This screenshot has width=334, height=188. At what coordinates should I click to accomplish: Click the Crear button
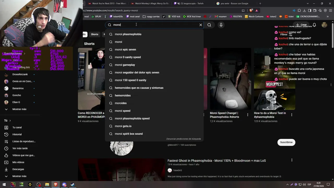[301, 25]
